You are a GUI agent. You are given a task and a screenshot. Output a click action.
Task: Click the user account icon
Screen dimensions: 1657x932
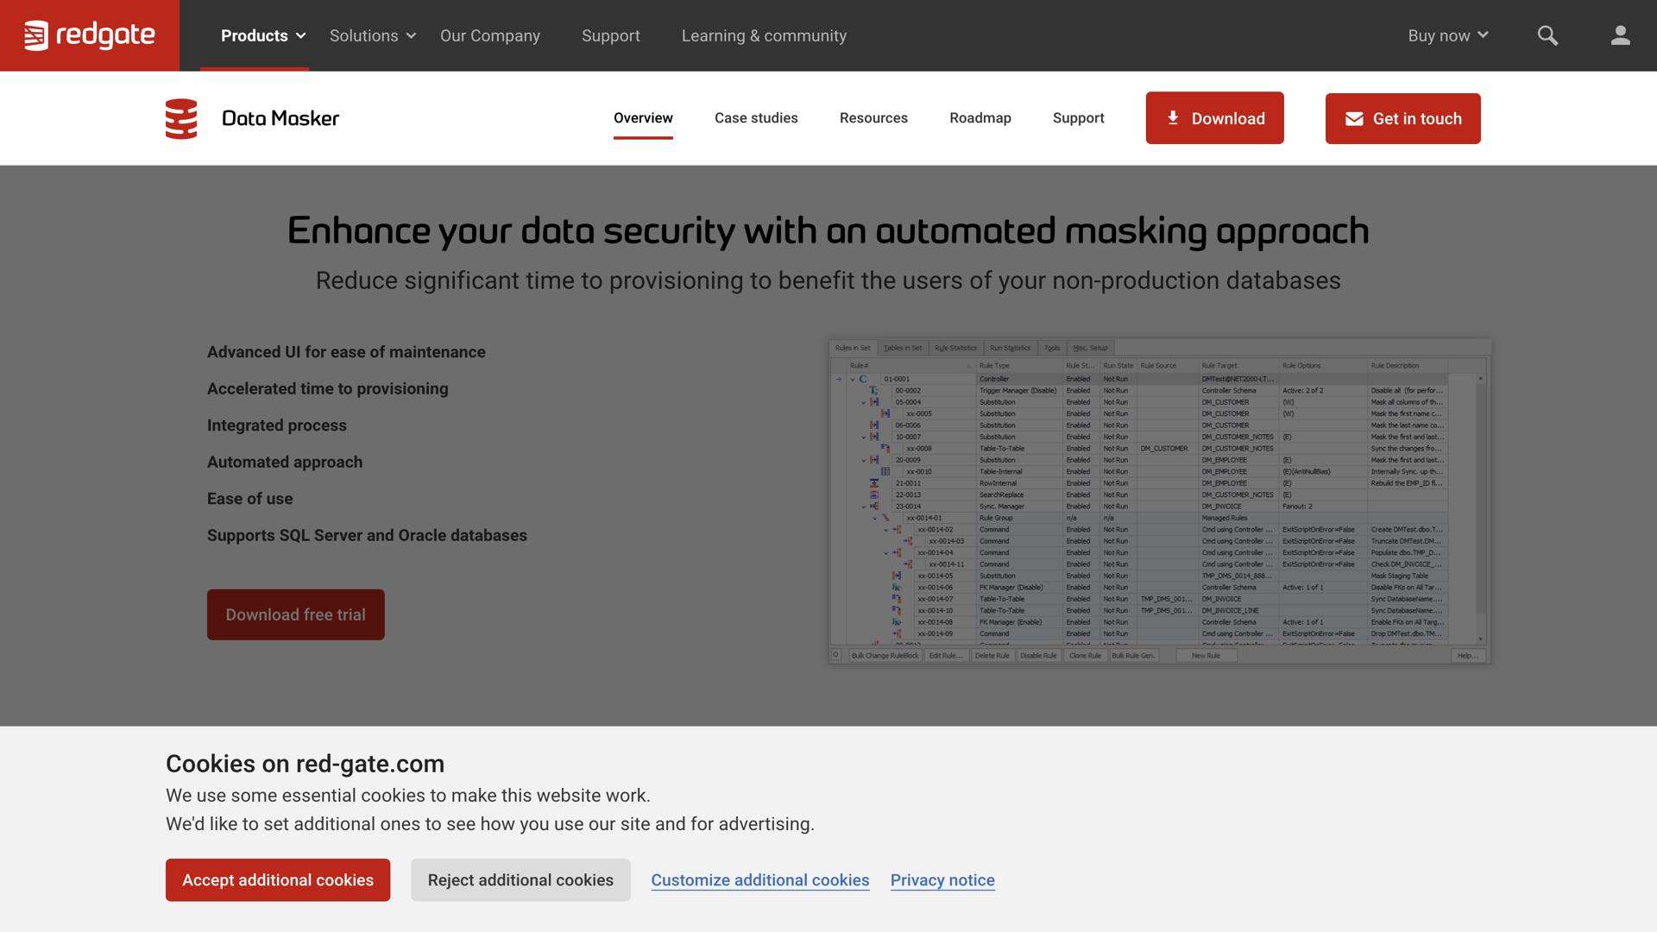(1620, 35)
